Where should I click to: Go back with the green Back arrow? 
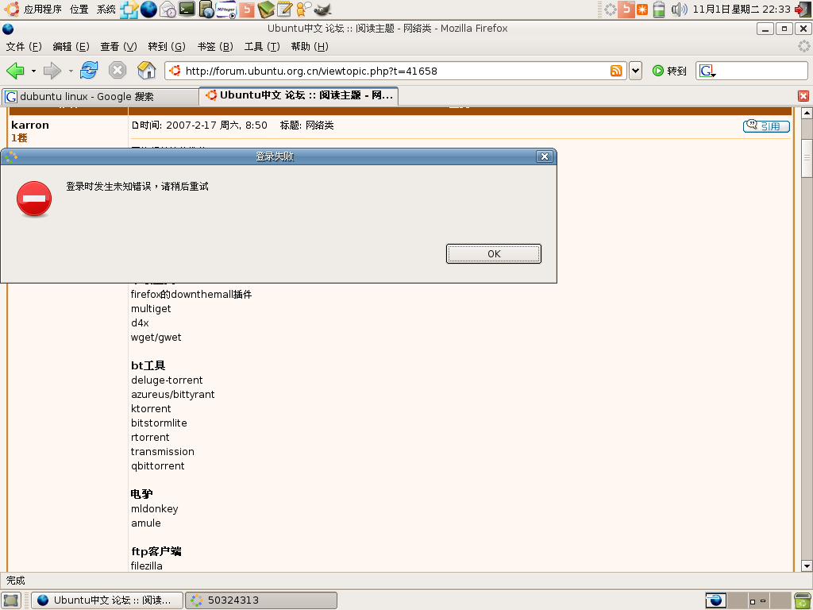(15, 71)
